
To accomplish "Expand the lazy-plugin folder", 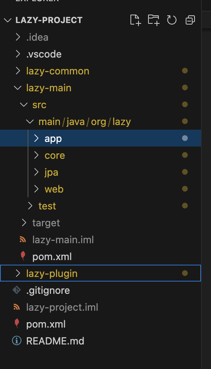I will pos(101,273).
